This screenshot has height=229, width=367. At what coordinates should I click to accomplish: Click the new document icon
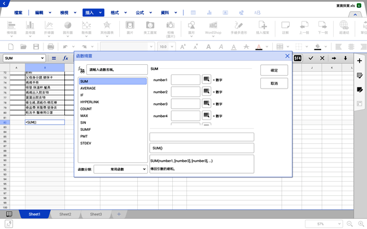(x=11, y=47)
